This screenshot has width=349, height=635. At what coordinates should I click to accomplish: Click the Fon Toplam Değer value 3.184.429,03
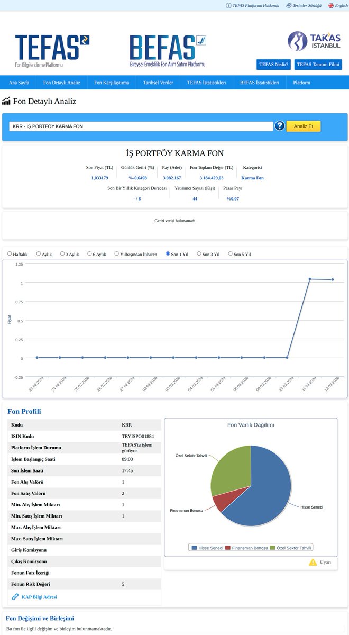point(212,178)
